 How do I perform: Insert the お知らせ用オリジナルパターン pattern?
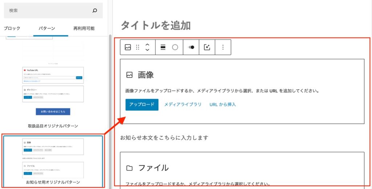tap(53, 160)
